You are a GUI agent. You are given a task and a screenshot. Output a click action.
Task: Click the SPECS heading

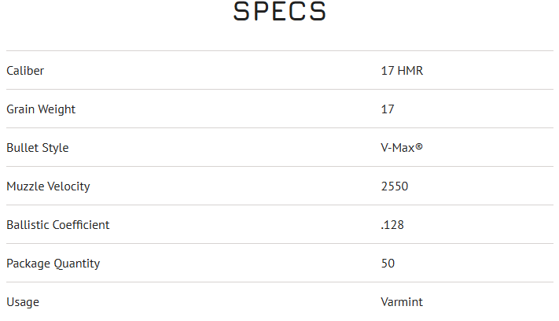pyautogui.click(x=279, y=13)
